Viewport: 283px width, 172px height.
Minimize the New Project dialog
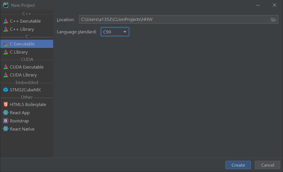258,5
